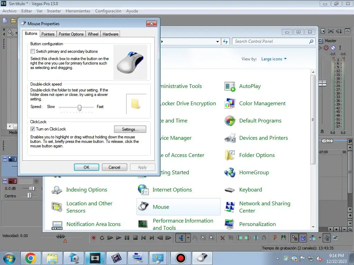Open ClickLock Settings button
Viewport: 354px width, 265px height.
tap(130, 129)
